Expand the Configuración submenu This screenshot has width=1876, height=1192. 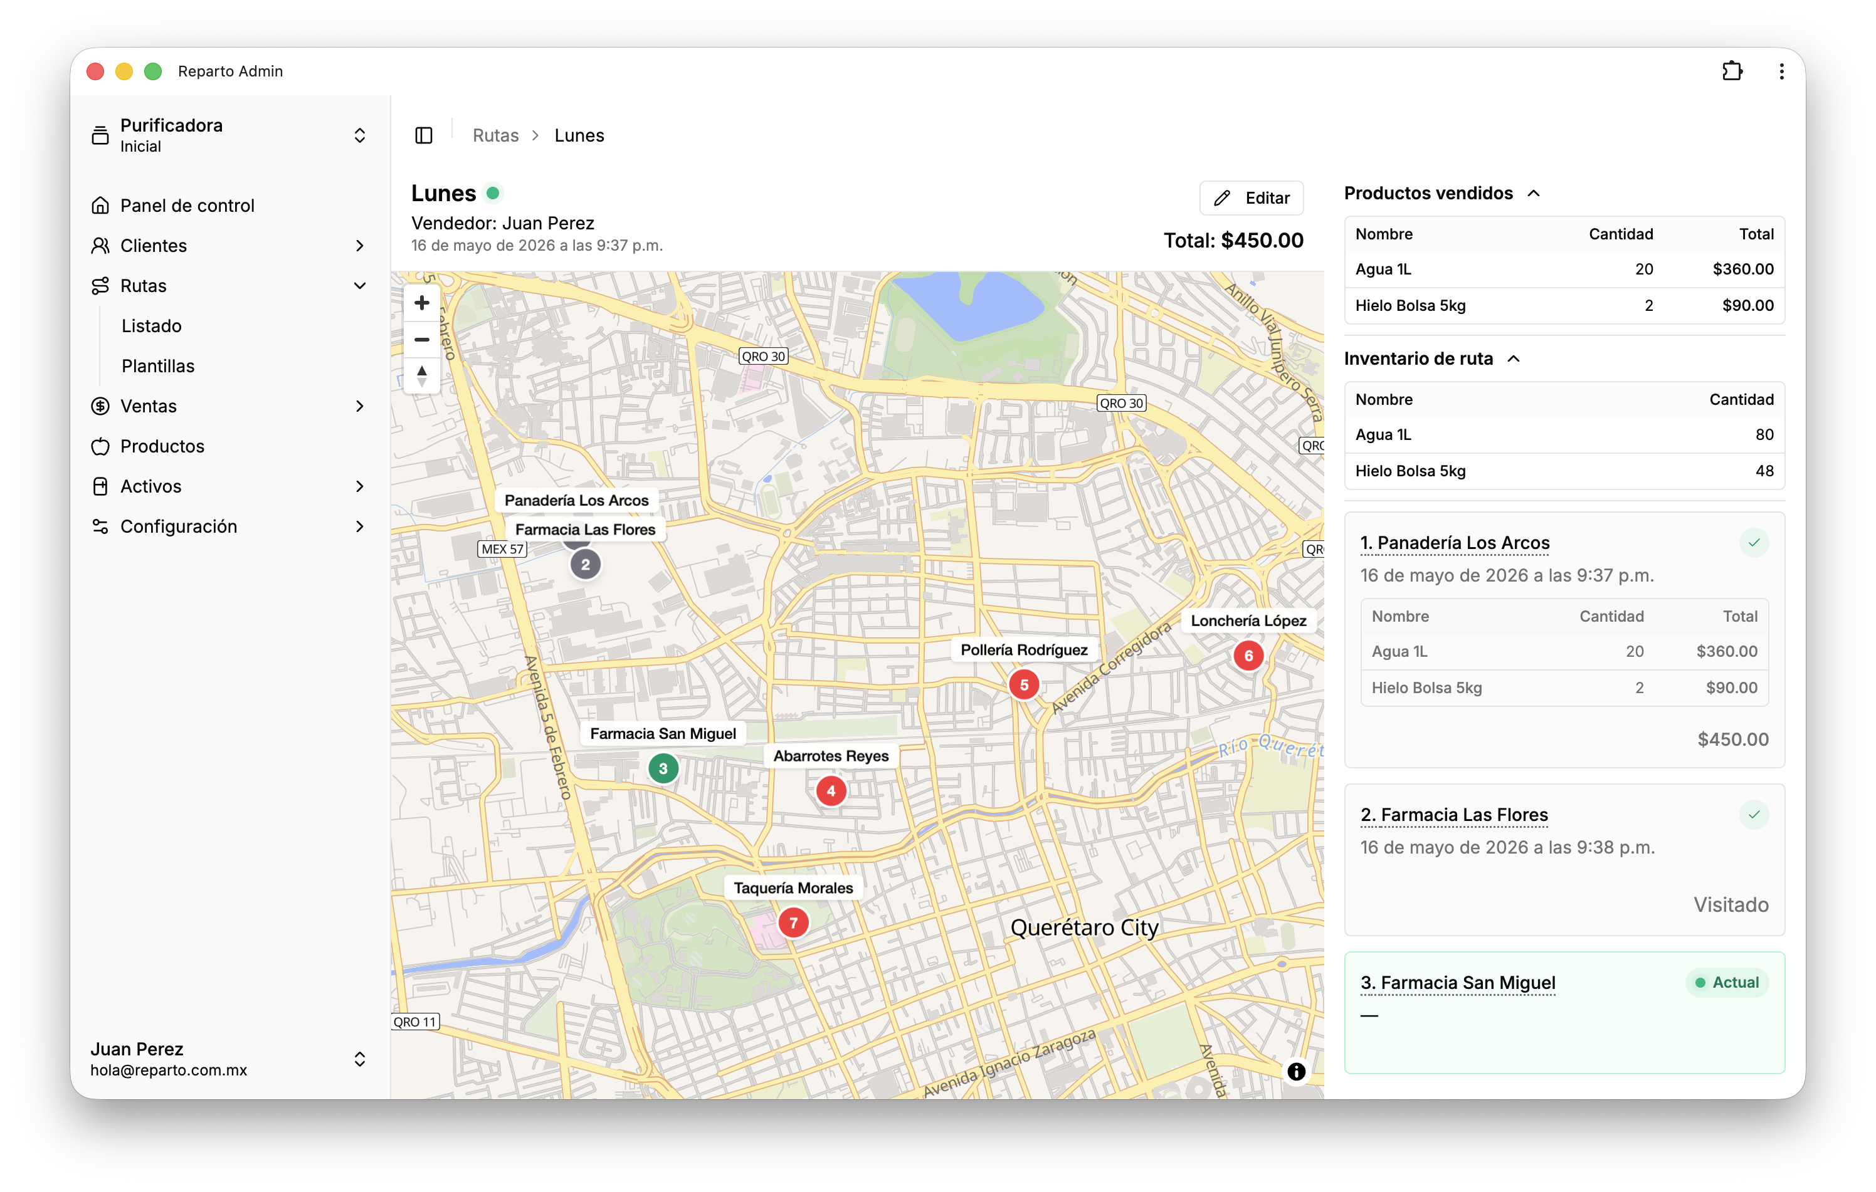(x=360, y=526)
